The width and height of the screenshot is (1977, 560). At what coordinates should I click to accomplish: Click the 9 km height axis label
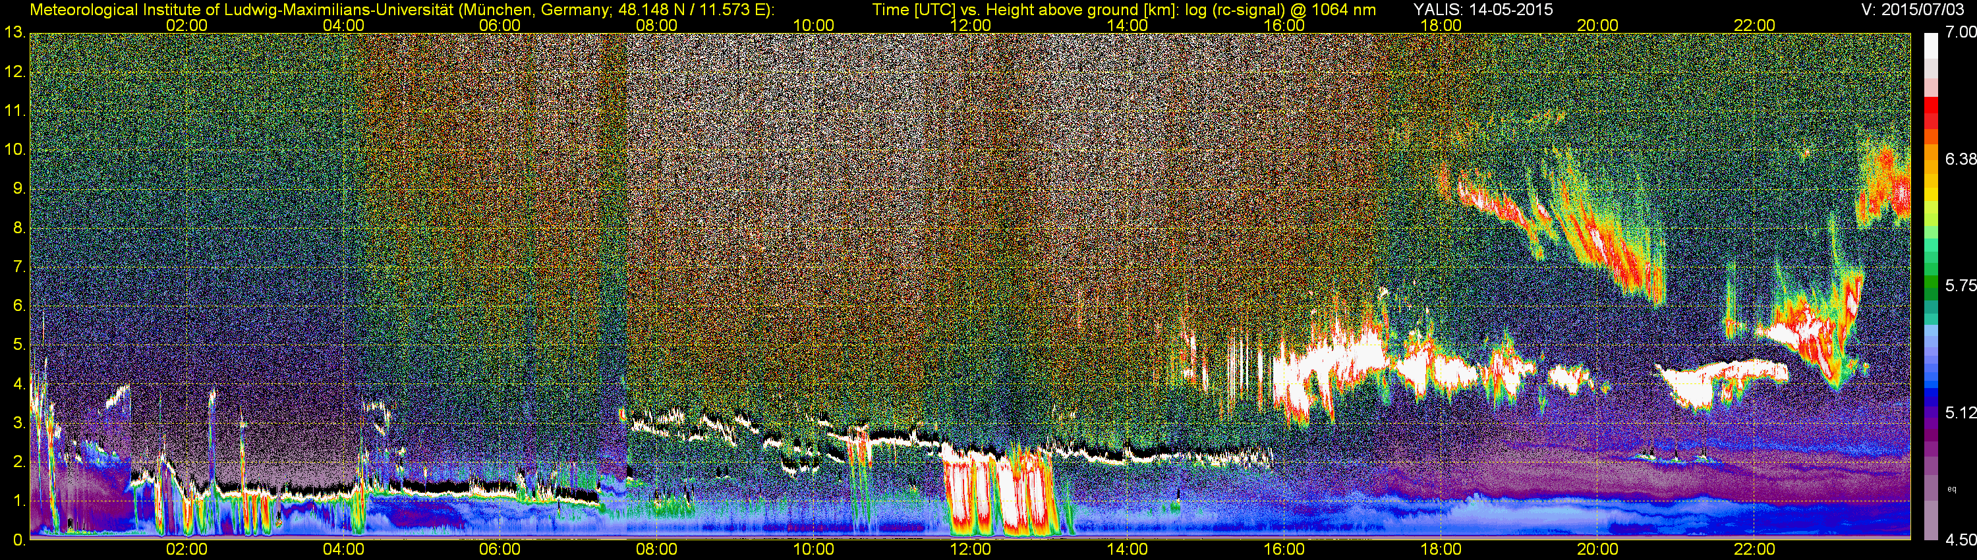pyautogui.click(x=18, y=188)
